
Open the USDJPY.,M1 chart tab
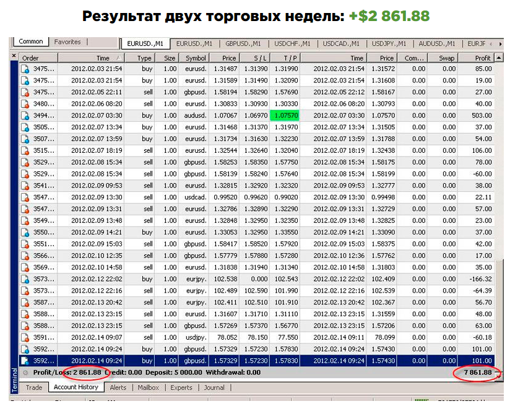(389, 44)
